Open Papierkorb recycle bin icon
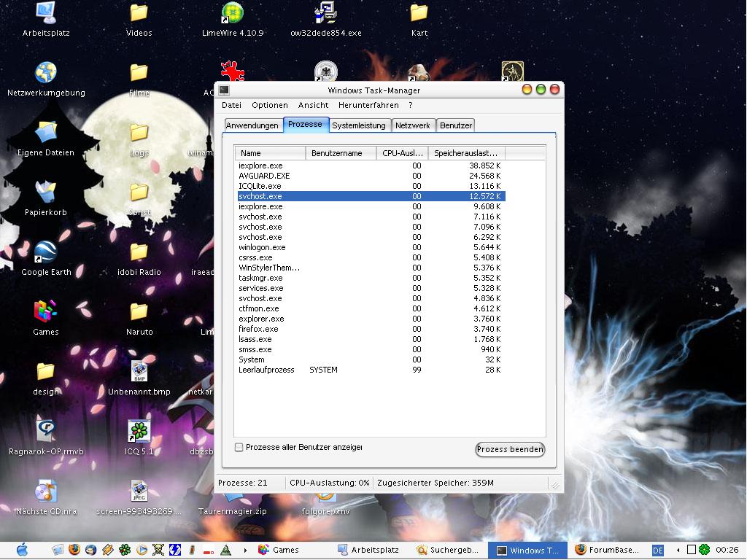The height and width of the screenshot is (560, 747). [x=46, y=199]
